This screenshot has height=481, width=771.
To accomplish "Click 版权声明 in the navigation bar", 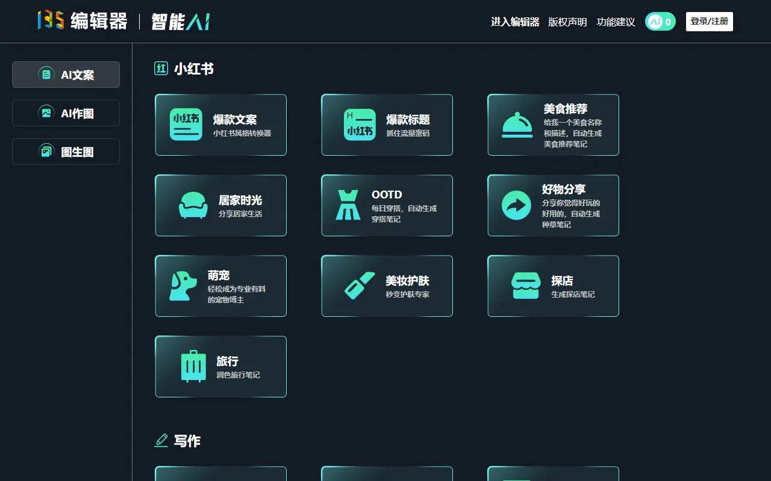I will click(568, 22).
